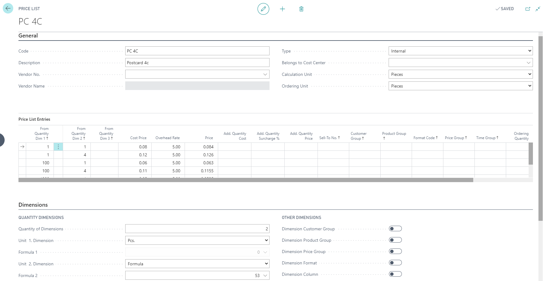This screenshot has width=544, height=281.
Task: Click the SAVED status indicator
Action: pyautogui.click(x=505, y=9)
